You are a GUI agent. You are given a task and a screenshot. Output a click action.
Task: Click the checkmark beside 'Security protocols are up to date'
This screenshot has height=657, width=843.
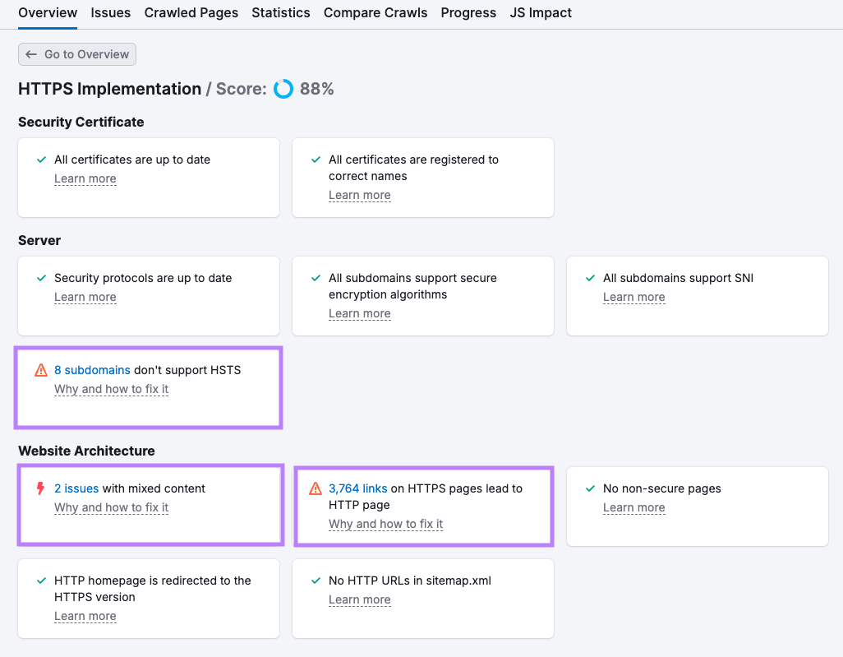40,278
